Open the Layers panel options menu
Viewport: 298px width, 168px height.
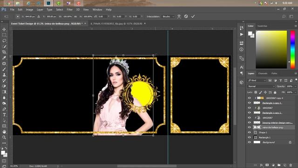coord(296,73)
